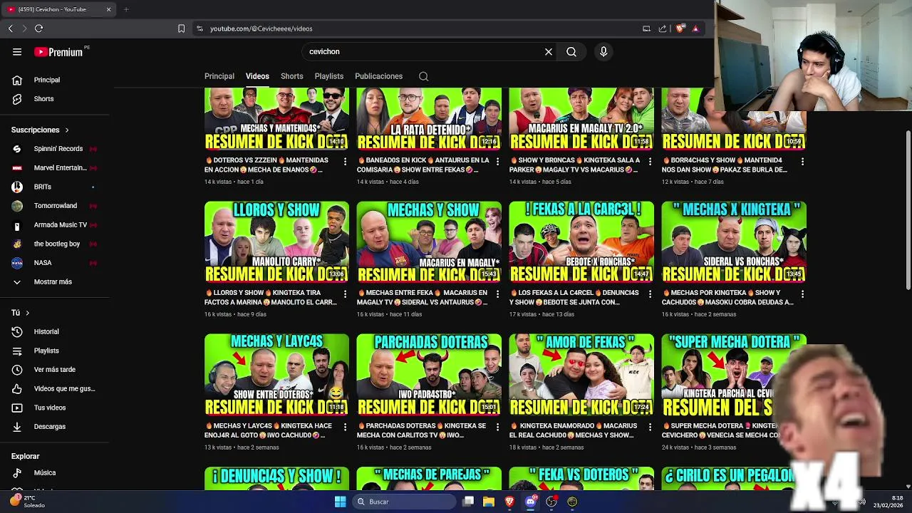Expand the Tú section chevron
The height and width of the screenshot is (513, 912).
click(x=28, y=313)
